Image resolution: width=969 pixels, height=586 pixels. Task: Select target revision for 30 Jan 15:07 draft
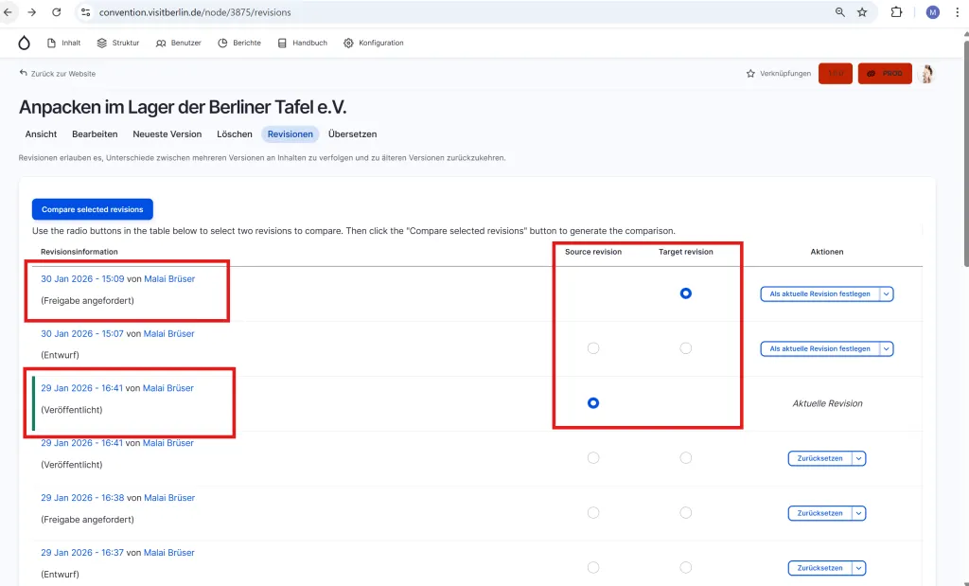coord(685,347)
